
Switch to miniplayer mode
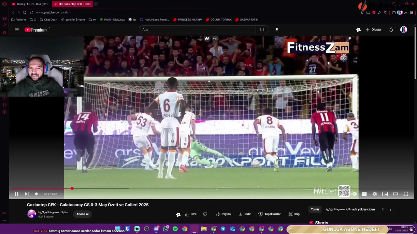pyautogui.click(x=385, y=194)
